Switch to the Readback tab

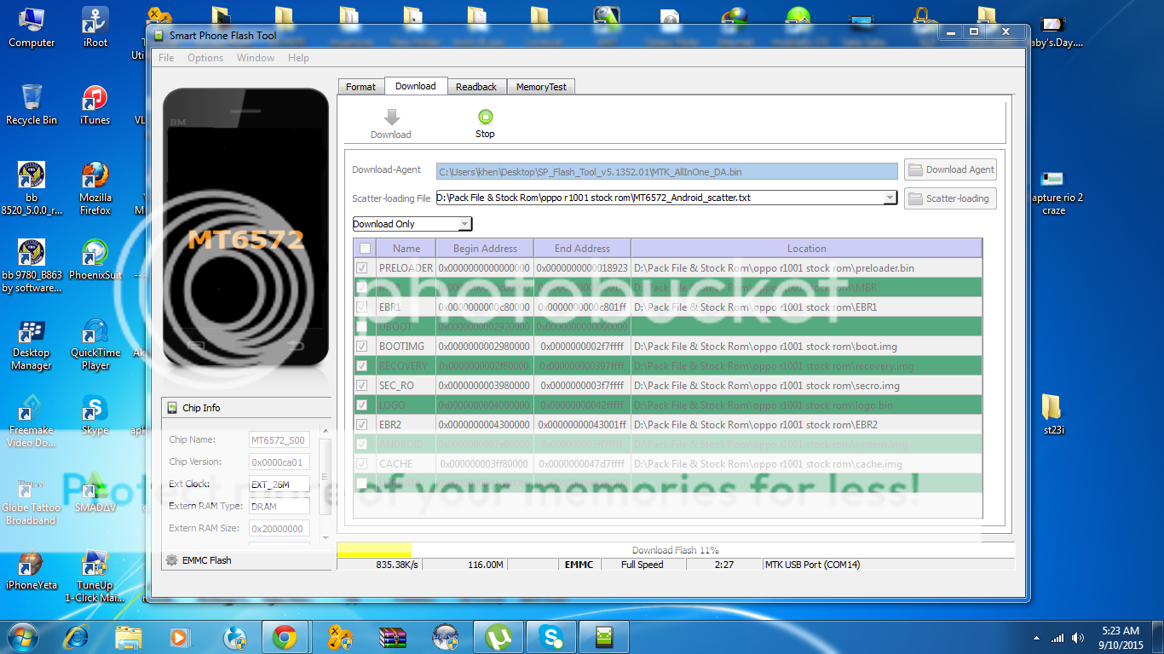point(475,87)
